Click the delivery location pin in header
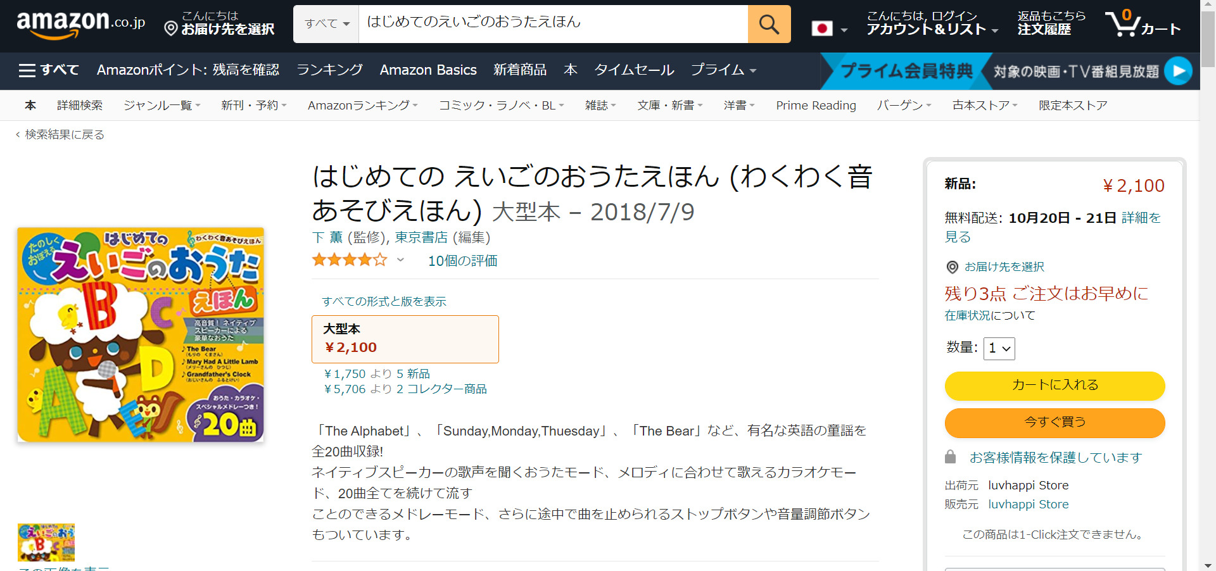 170,28
